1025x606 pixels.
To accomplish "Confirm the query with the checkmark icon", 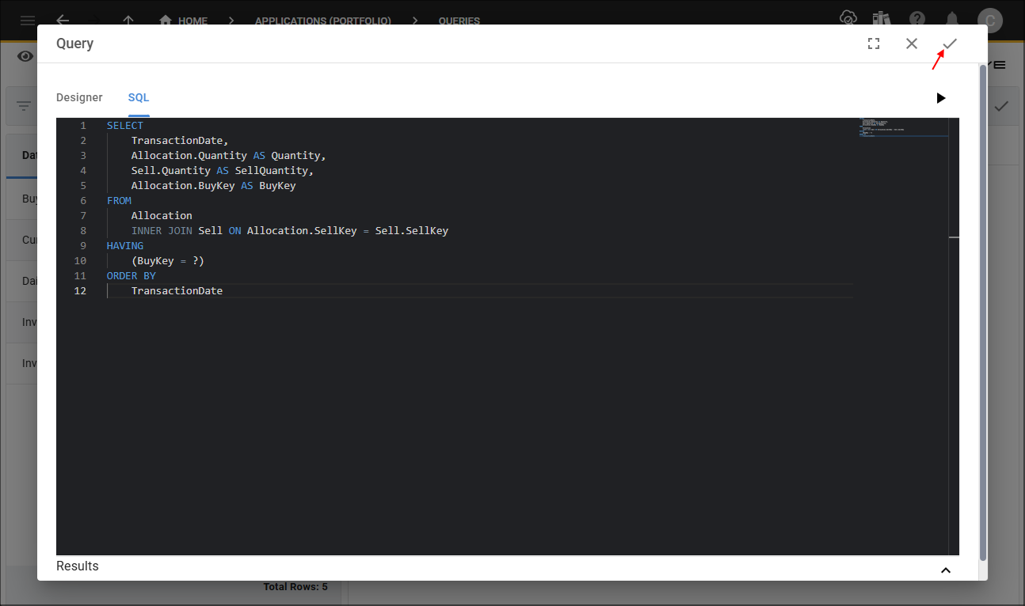I will pos(950,44).
